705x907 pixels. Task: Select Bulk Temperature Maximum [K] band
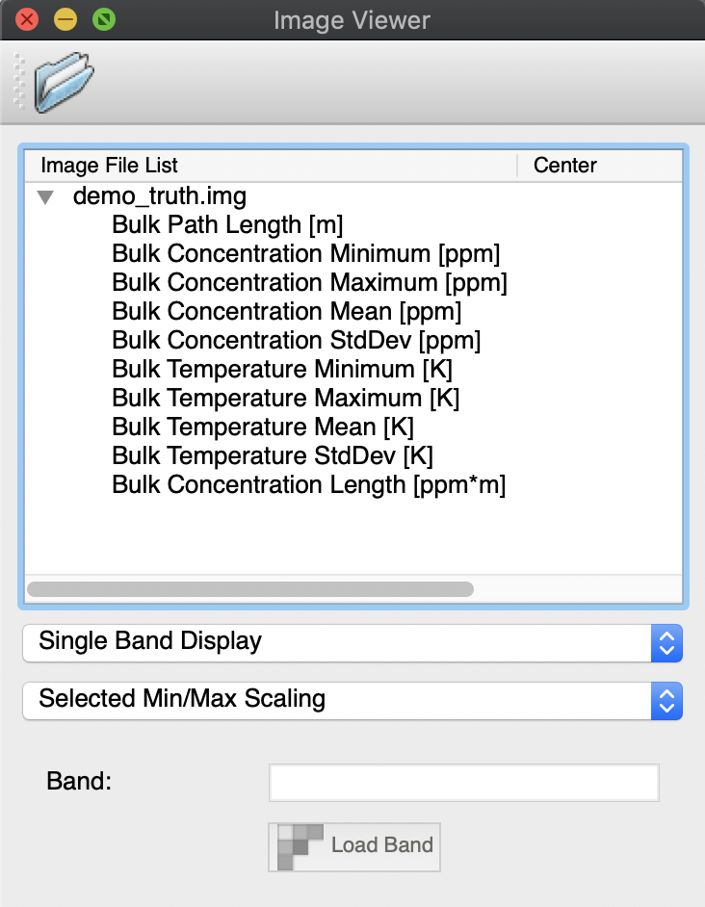click(x=285, y=399)
